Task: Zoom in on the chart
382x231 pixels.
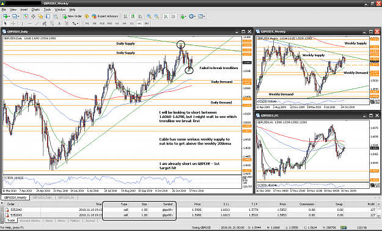Action: 149,16
